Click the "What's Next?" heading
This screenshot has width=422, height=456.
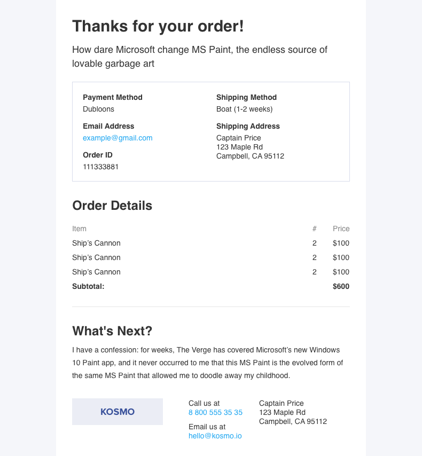pos(112,331)
